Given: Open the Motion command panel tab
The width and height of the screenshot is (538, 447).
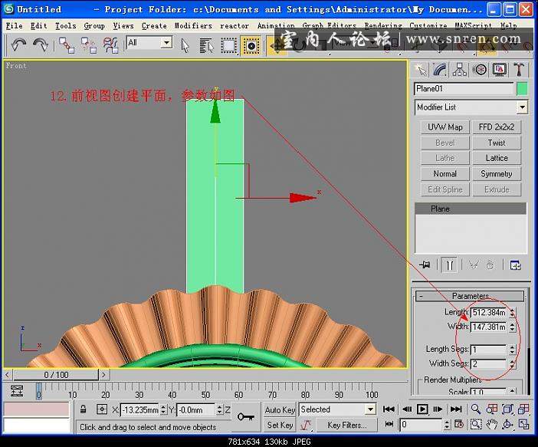Looking at the screenshot, I should pos(480,70).
